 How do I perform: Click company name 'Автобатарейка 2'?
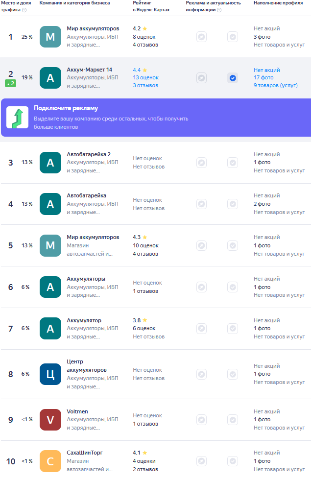(89, 155)
